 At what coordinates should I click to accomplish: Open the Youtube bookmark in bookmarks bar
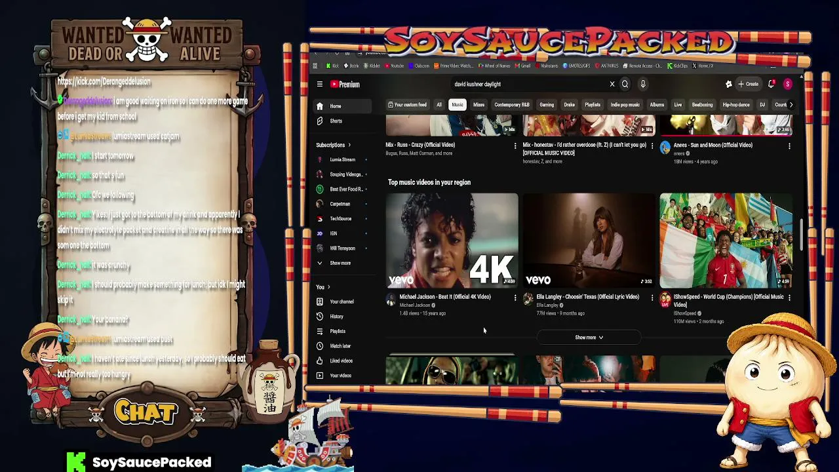395,66
